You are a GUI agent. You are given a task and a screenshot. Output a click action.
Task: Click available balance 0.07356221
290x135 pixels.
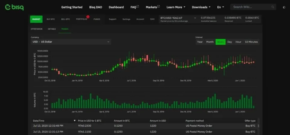(x=208, y=18)
